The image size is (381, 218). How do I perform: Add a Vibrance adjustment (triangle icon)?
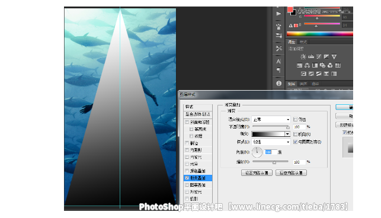[334, 57]
